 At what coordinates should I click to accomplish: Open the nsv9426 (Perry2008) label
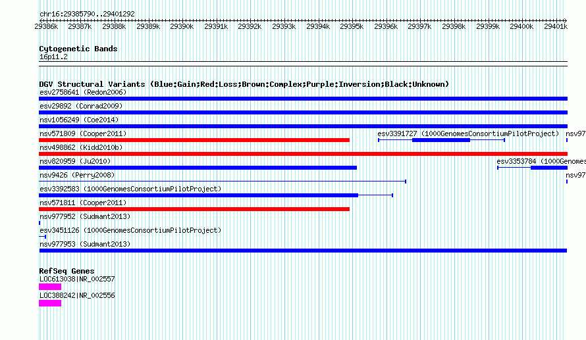coord(77,175)
